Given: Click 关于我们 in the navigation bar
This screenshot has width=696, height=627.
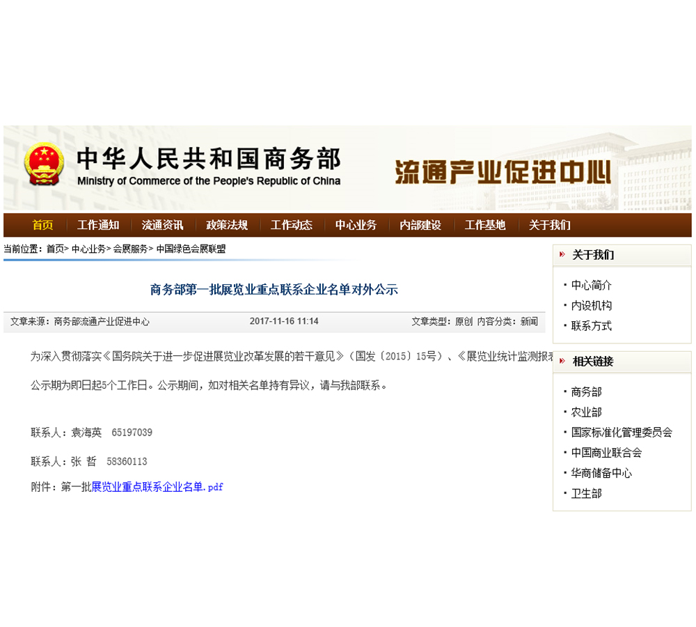Looking at the screenshot, I should click(549, 225).
